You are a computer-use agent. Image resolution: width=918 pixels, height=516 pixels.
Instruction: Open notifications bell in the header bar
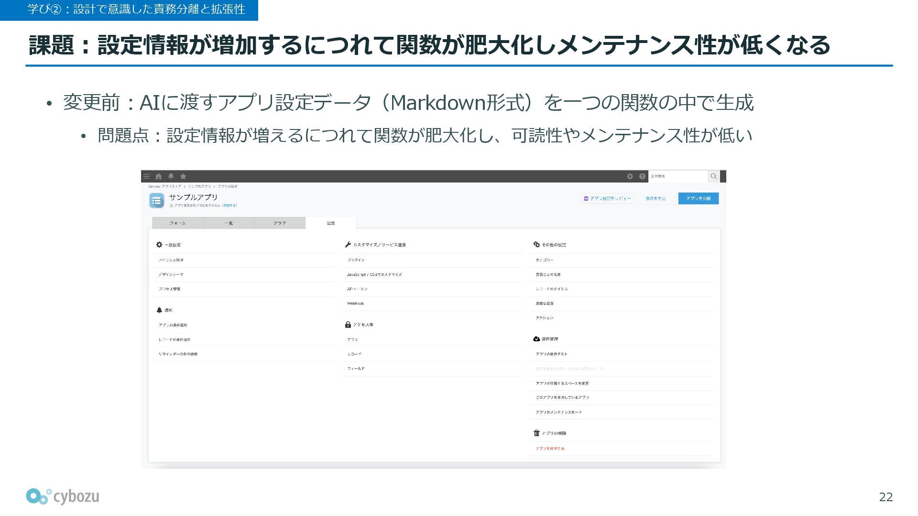(x=171, y=176)
